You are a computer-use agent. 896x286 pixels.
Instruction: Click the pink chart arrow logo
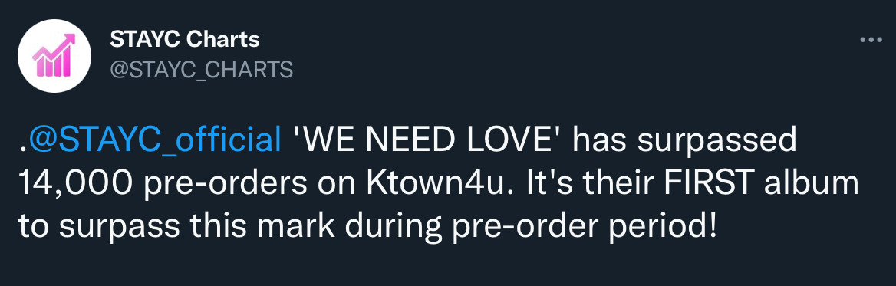pyautogui.click(x=54, y=55)
